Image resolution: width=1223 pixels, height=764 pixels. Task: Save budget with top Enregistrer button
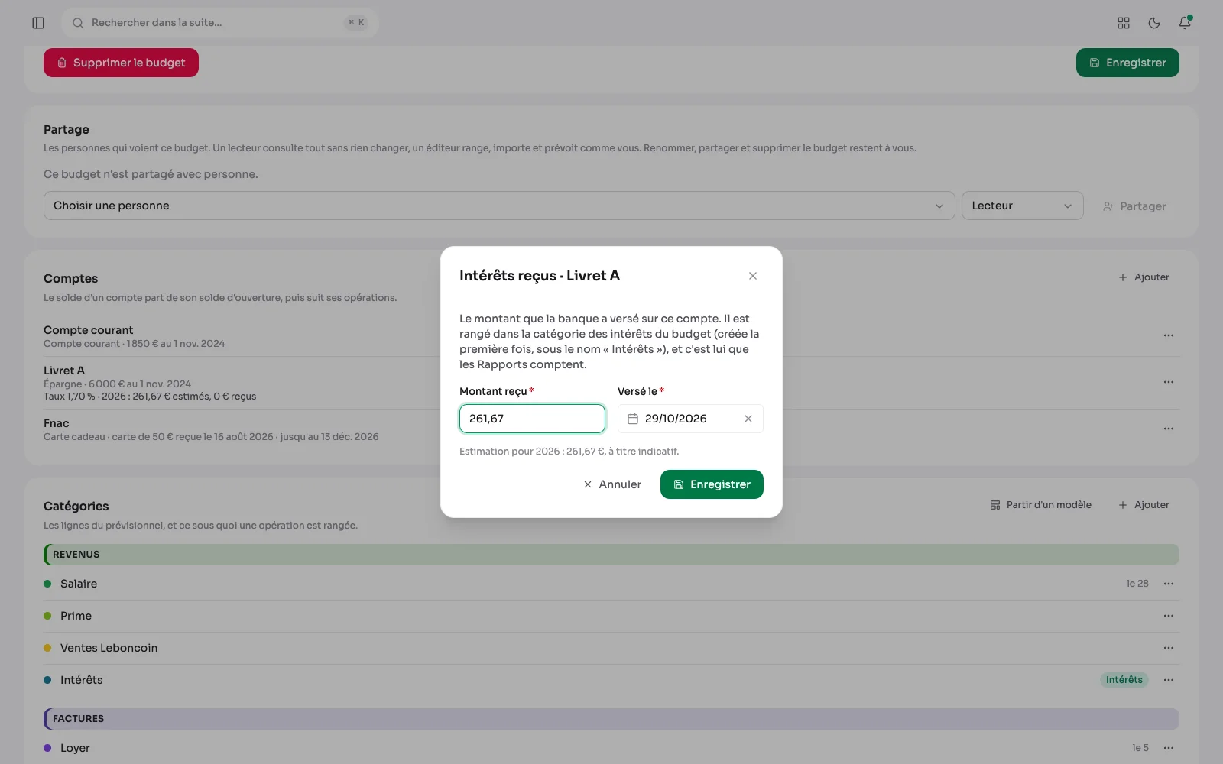coord(1127,63)
